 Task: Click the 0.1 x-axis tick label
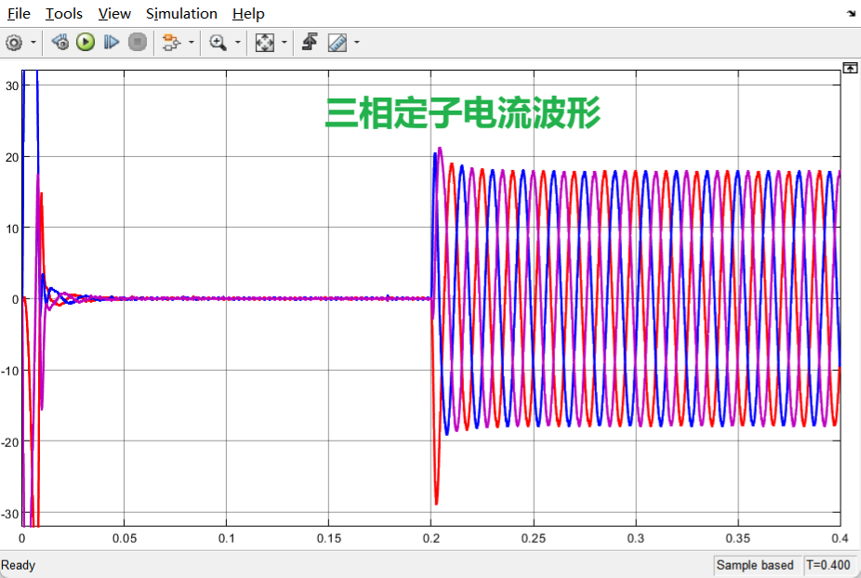click(226, 538)
